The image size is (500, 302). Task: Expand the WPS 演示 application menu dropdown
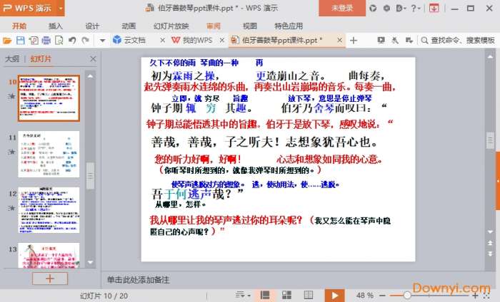[61, 8]
